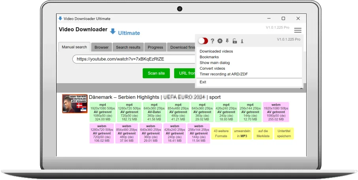
Task: Choose Show main dialog
Action: [215, 63]
